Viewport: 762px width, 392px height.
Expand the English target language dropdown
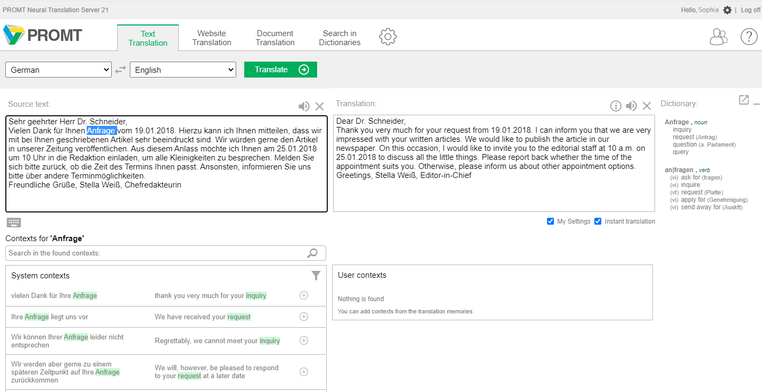(183, 70)
